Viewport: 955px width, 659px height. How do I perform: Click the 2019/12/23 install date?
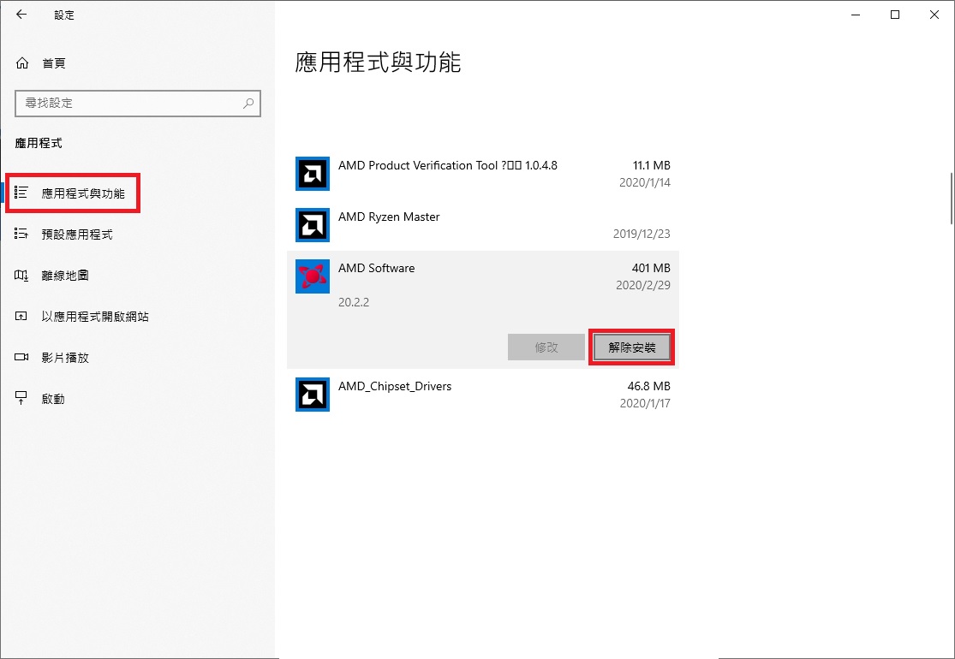click(642, 234)
